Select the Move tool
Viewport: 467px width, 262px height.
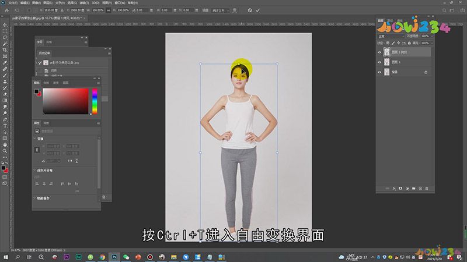tap(5, 25)
